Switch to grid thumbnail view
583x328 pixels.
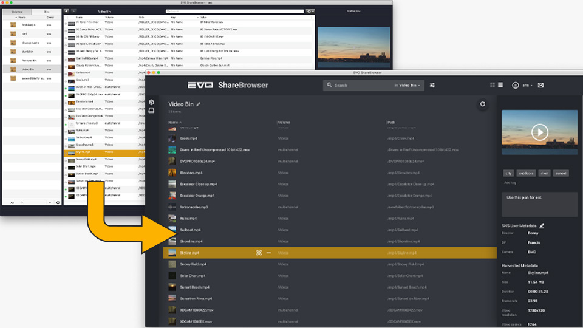tap(493, 85)
